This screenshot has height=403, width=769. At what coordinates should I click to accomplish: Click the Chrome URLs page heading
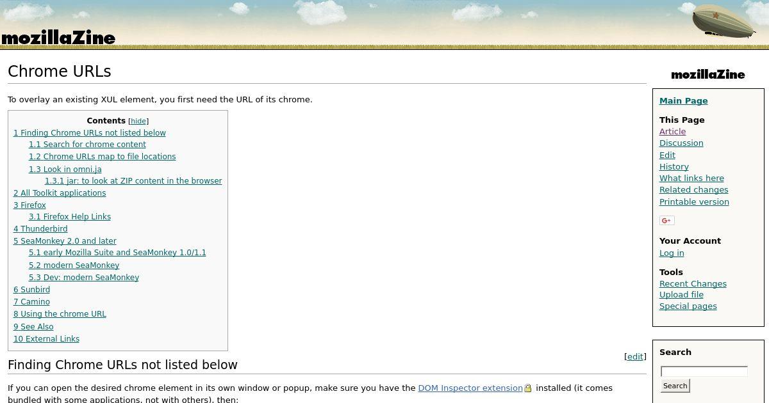click(x=60, y=72)
